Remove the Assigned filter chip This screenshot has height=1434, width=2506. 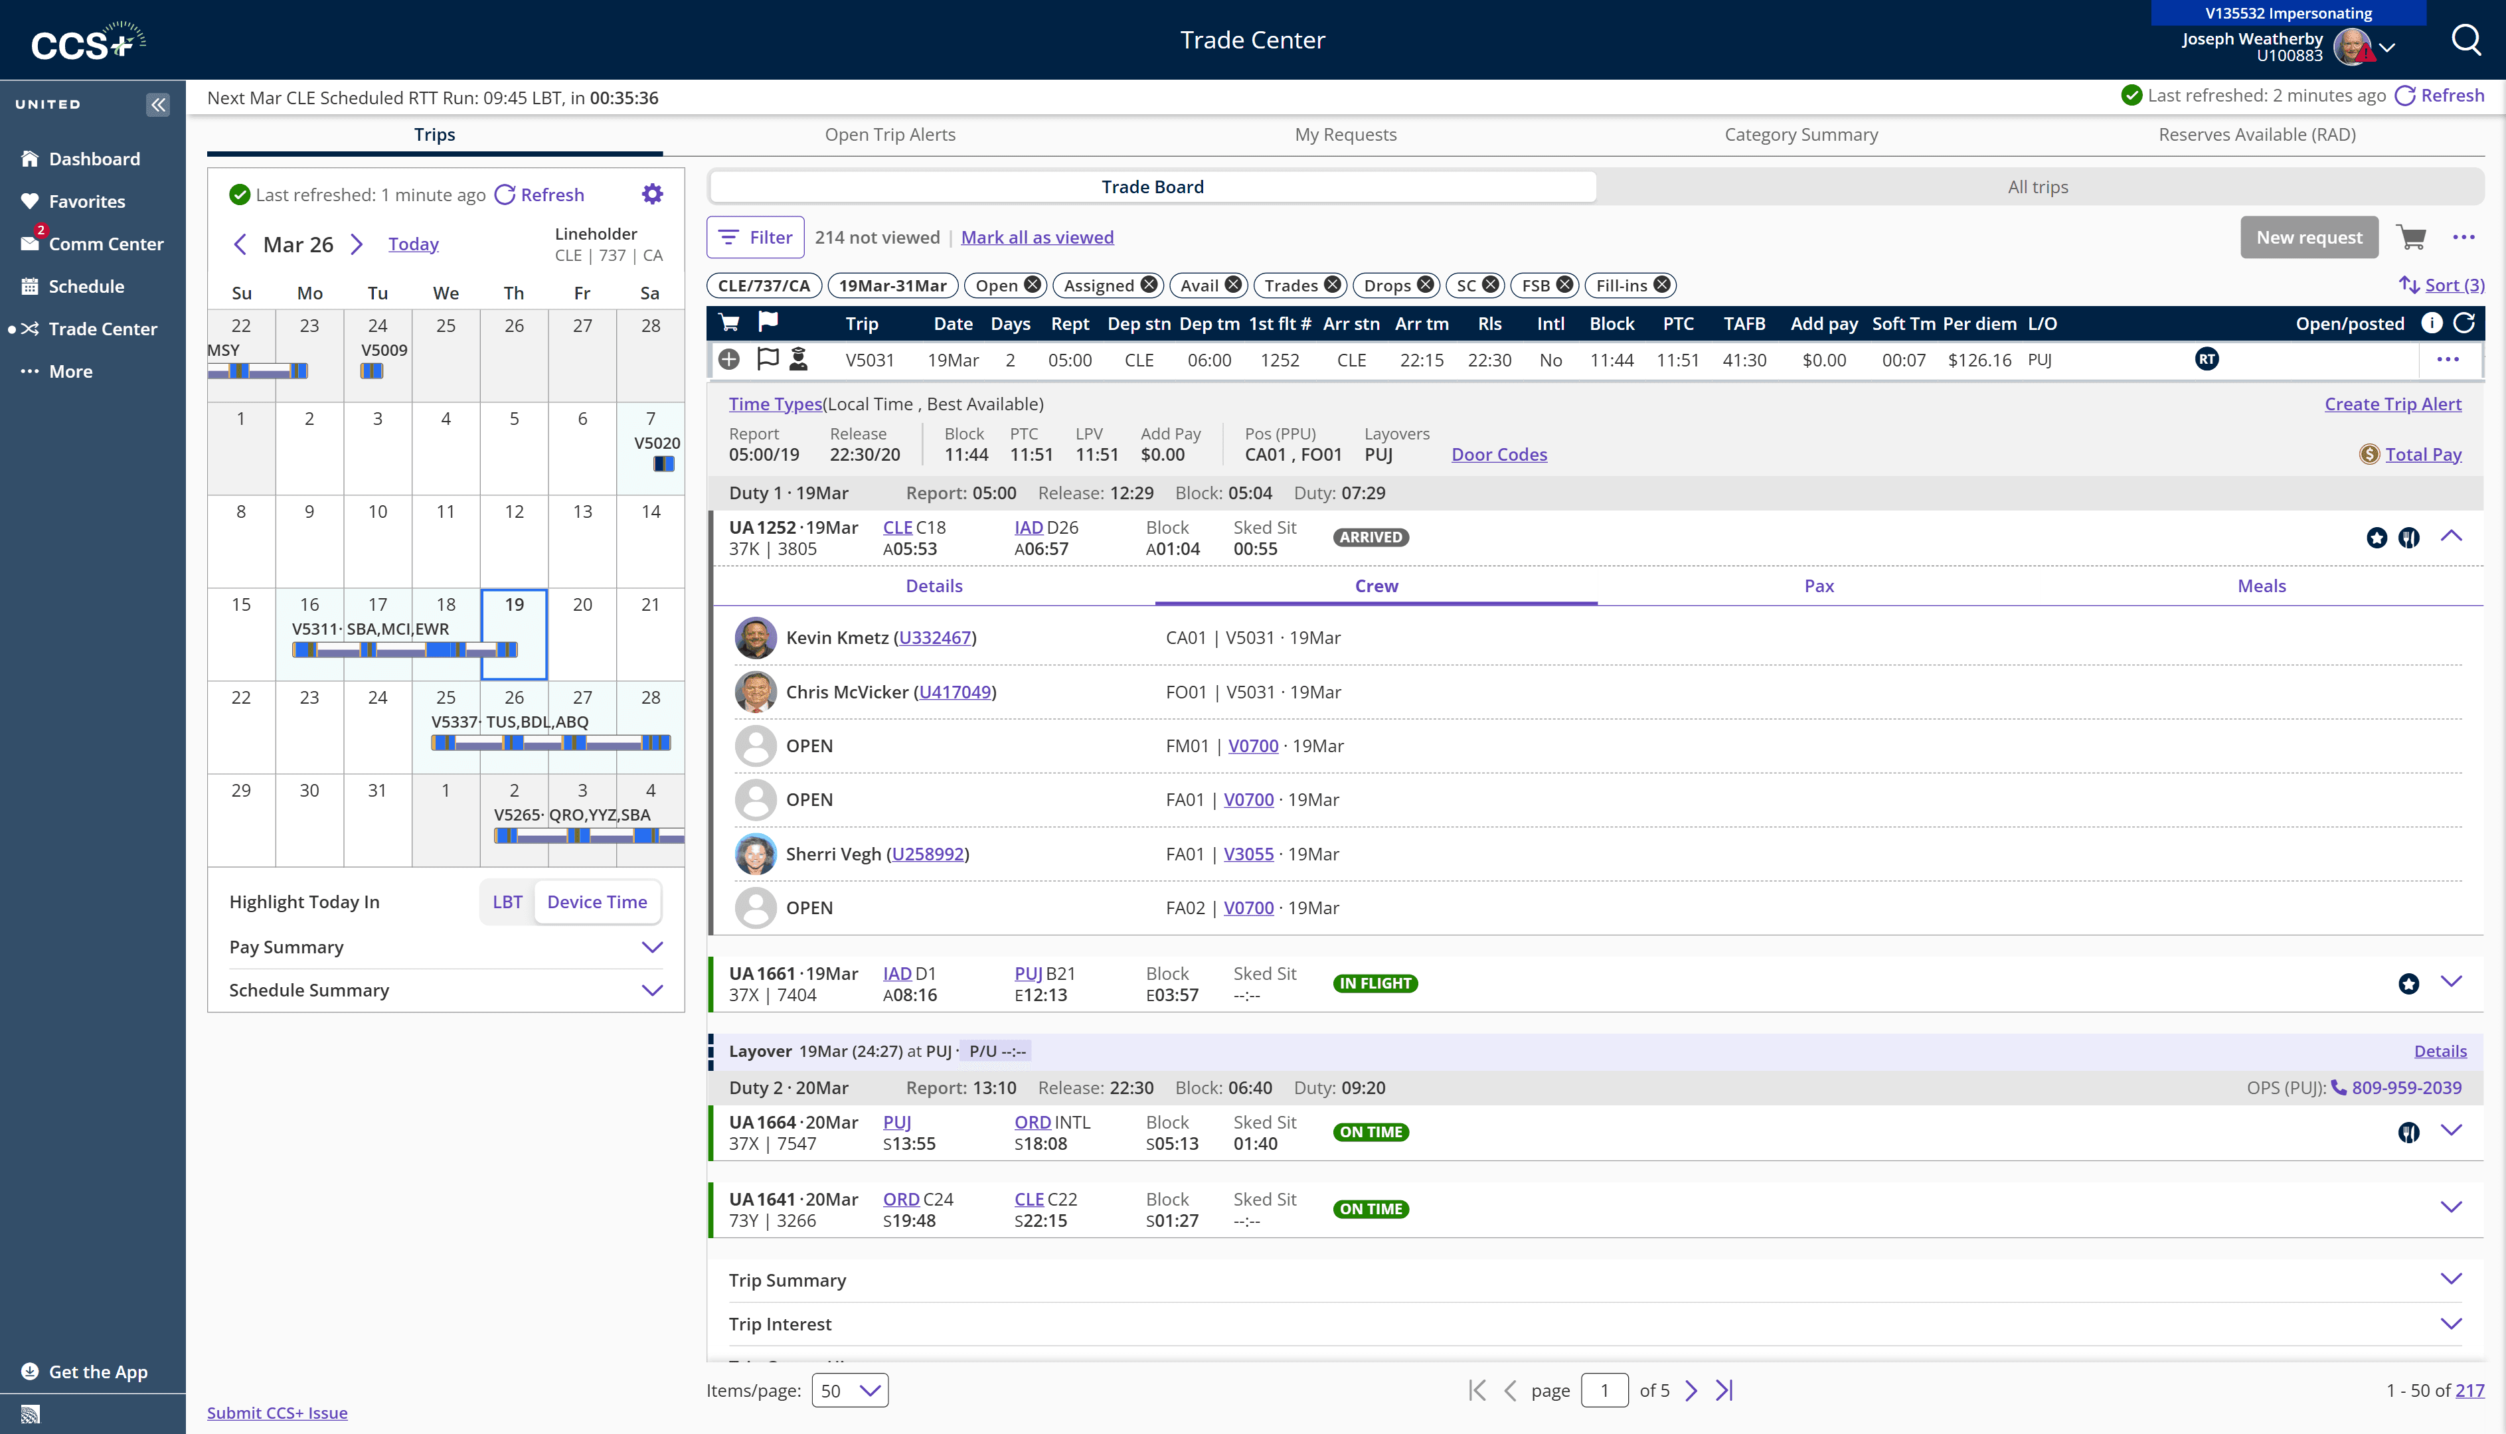tap(1149, 285)
